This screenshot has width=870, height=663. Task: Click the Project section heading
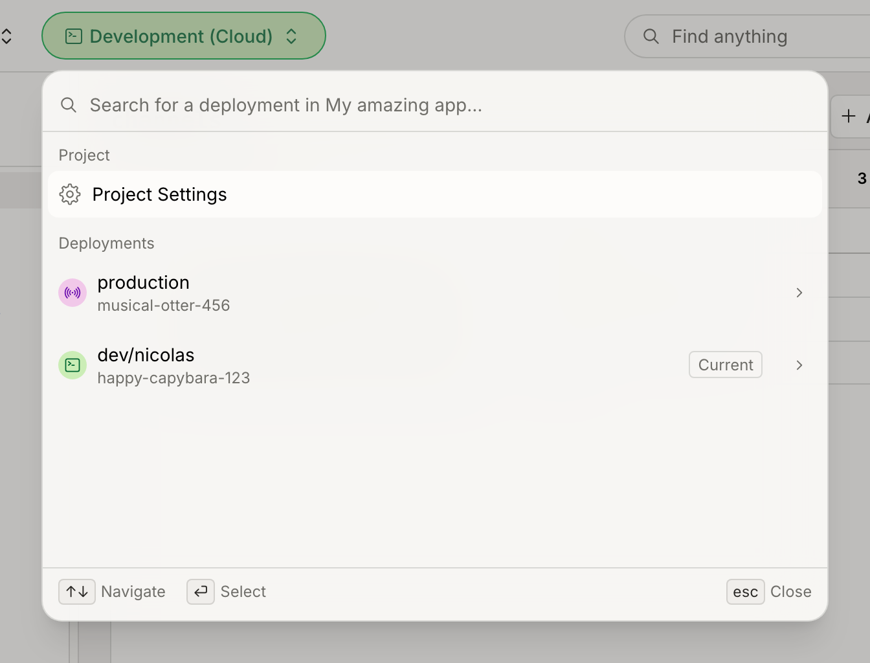coord(84,155)
